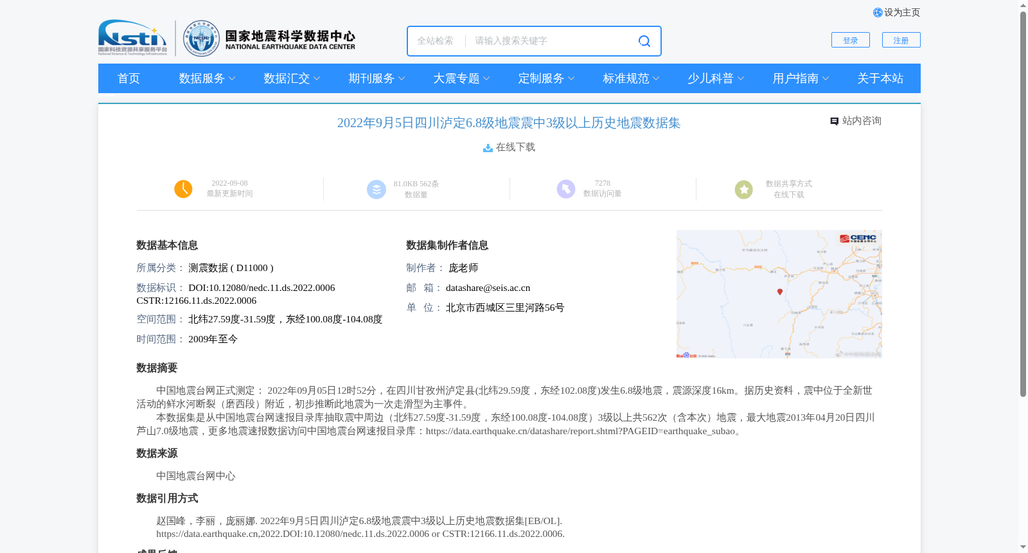Click the DOI:10.12080/nedc.11.ds.2022.0006 identifier text

(261, 288)
